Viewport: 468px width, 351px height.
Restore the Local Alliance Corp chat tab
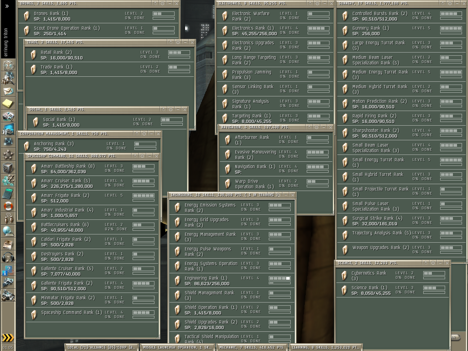[102, 347]
